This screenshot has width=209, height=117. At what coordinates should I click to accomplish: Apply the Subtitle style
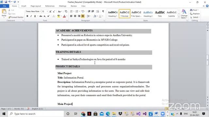coord(171,14)
